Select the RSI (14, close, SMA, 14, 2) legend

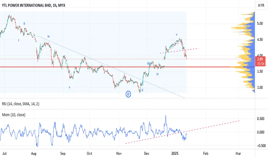click(20, 104)
